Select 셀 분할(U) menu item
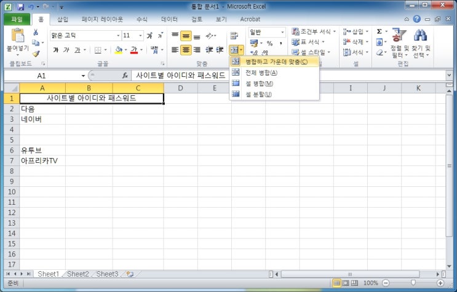Image resolution: width=457 pixels, height=292 pixels. tap(274, 94)
